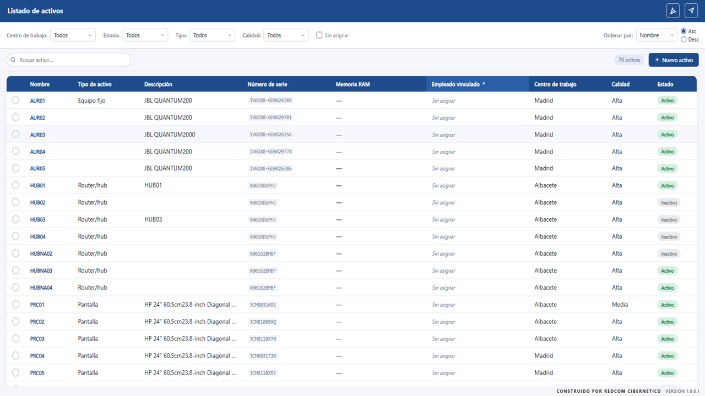705x396 pixels.
Task: Open asset PRC04 name link
Action: click(37, 356)
